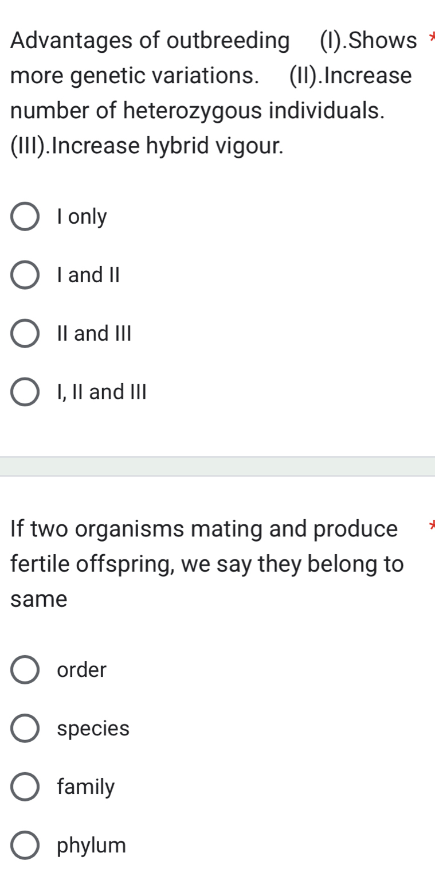Click the required asterisk on first question

(x=433, y=36)
